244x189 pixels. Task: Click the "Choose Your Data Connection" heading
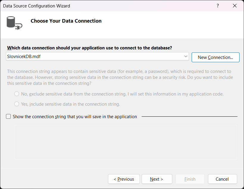click(66, 21)
